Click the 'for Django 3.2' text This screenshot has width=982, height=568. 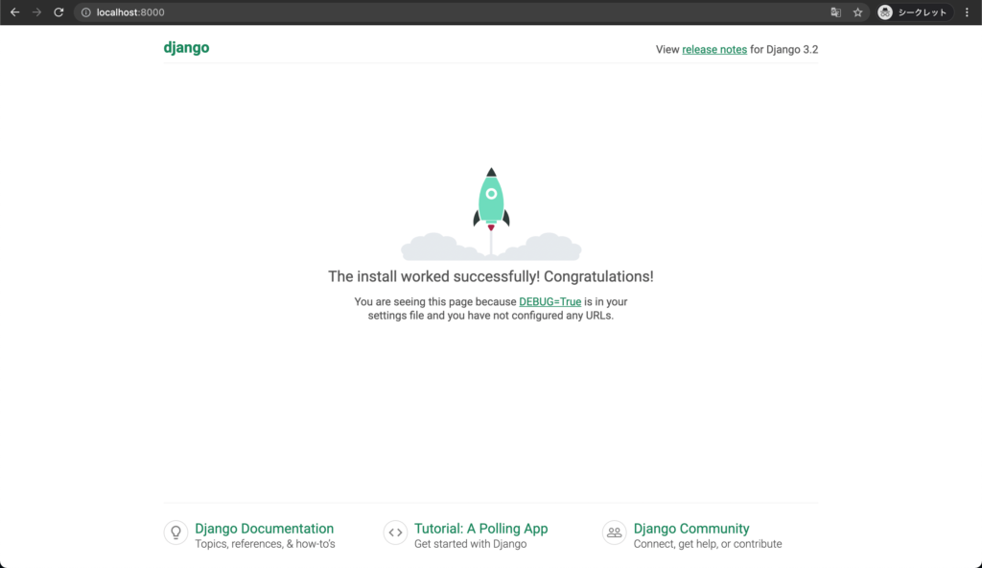784,50
